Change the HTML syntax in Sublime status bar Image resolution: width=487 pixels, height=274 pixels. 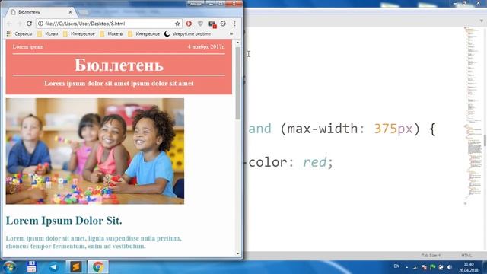466,256
